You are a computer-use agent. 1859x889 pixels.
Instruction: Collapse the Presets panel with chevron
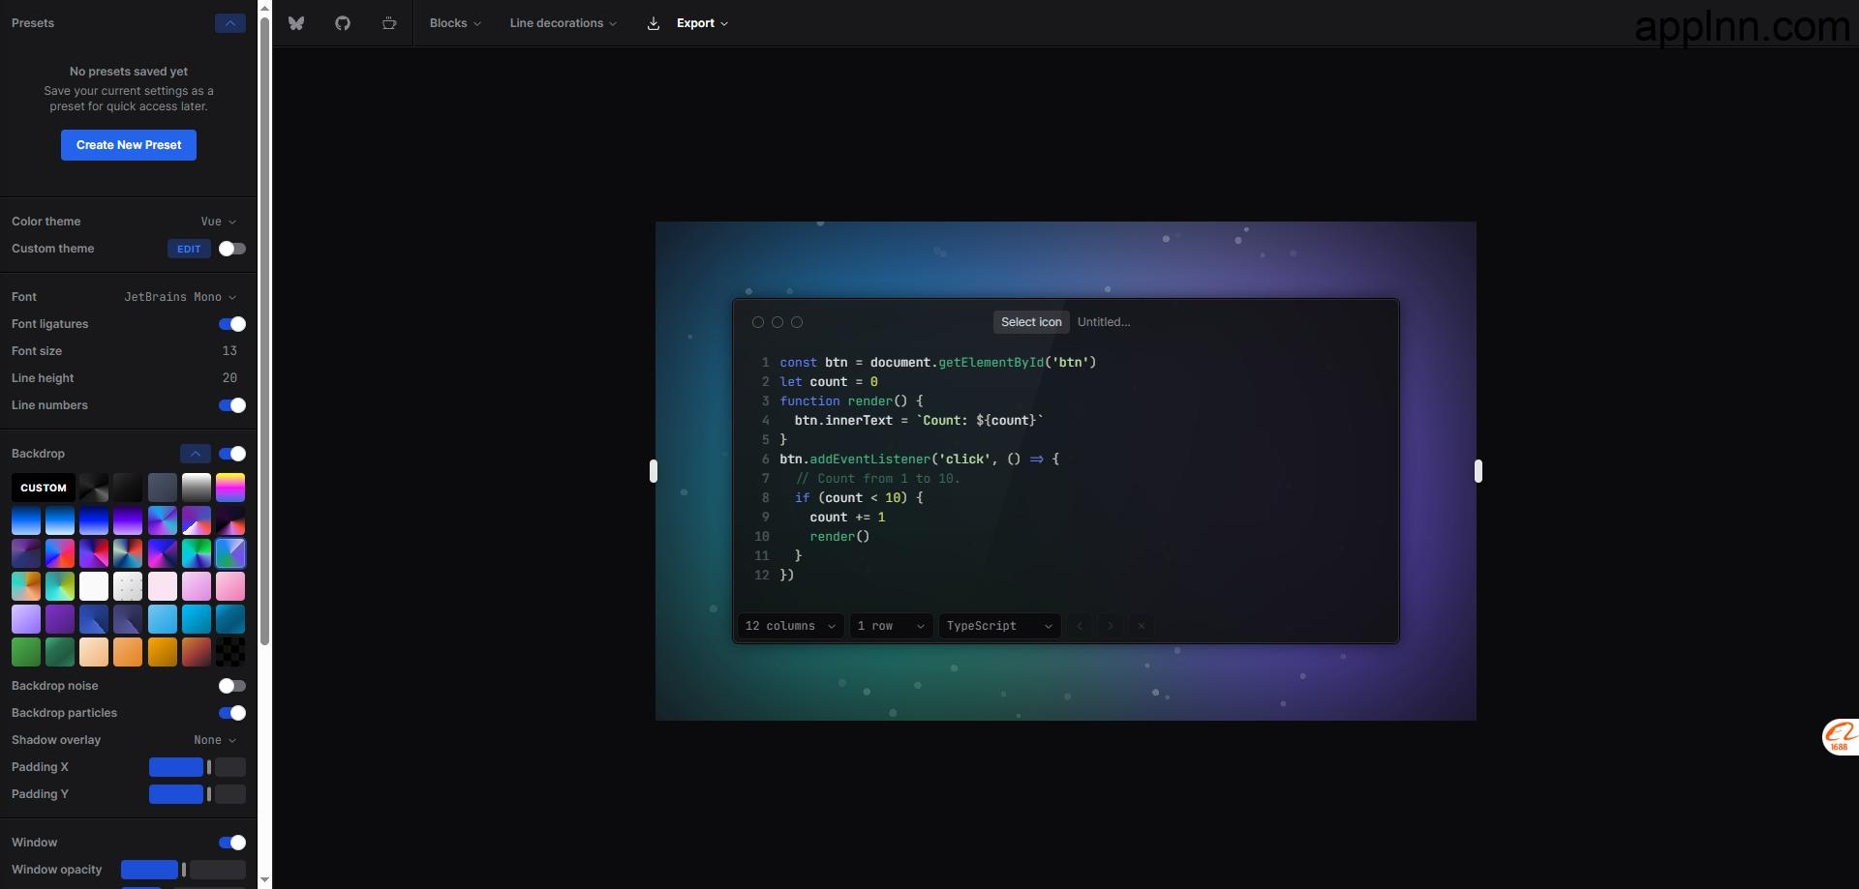click(230, 23)
